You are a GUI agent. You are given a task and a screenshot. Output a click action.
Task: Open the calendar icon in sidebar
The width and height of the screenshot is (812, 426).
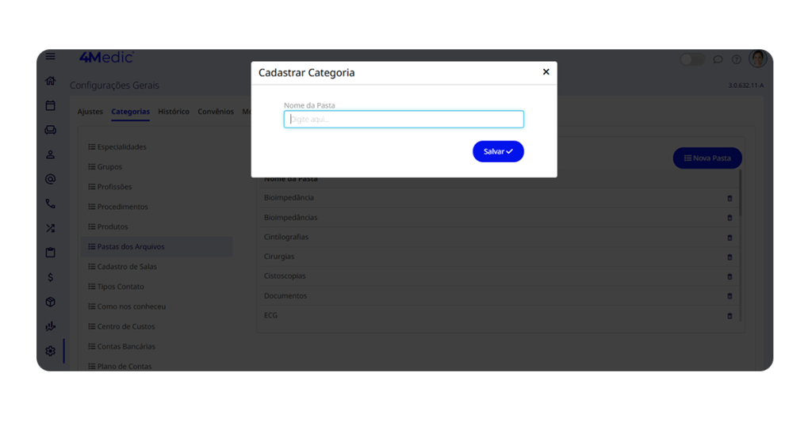tap(50, 105)
